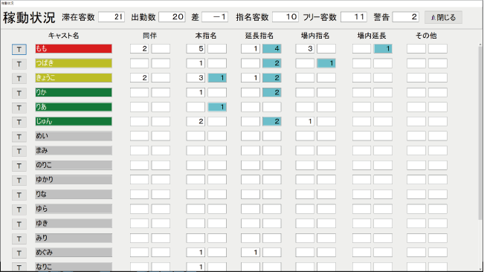Click つばき's blue 場内指名 cell showing 1
This screenshot has width=484, height=272.
326,63
